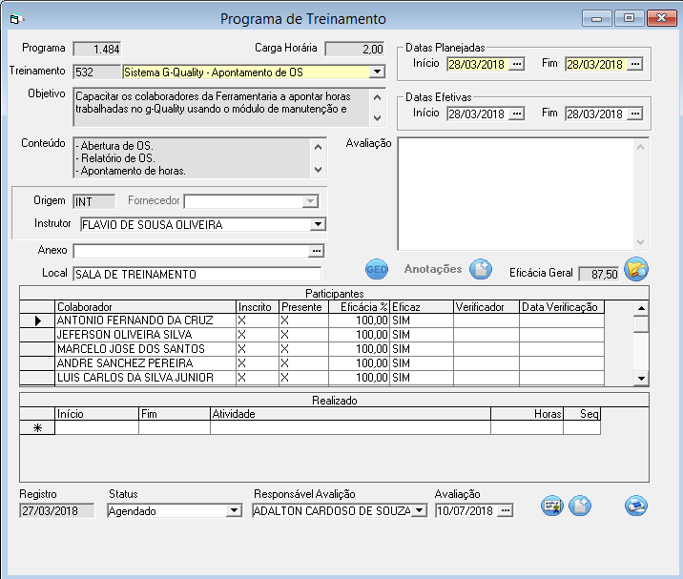The width and height of the screenshot is (683, 579).
Task: Open date picker for Datas Efetivas Início
Action: (517, 114)
